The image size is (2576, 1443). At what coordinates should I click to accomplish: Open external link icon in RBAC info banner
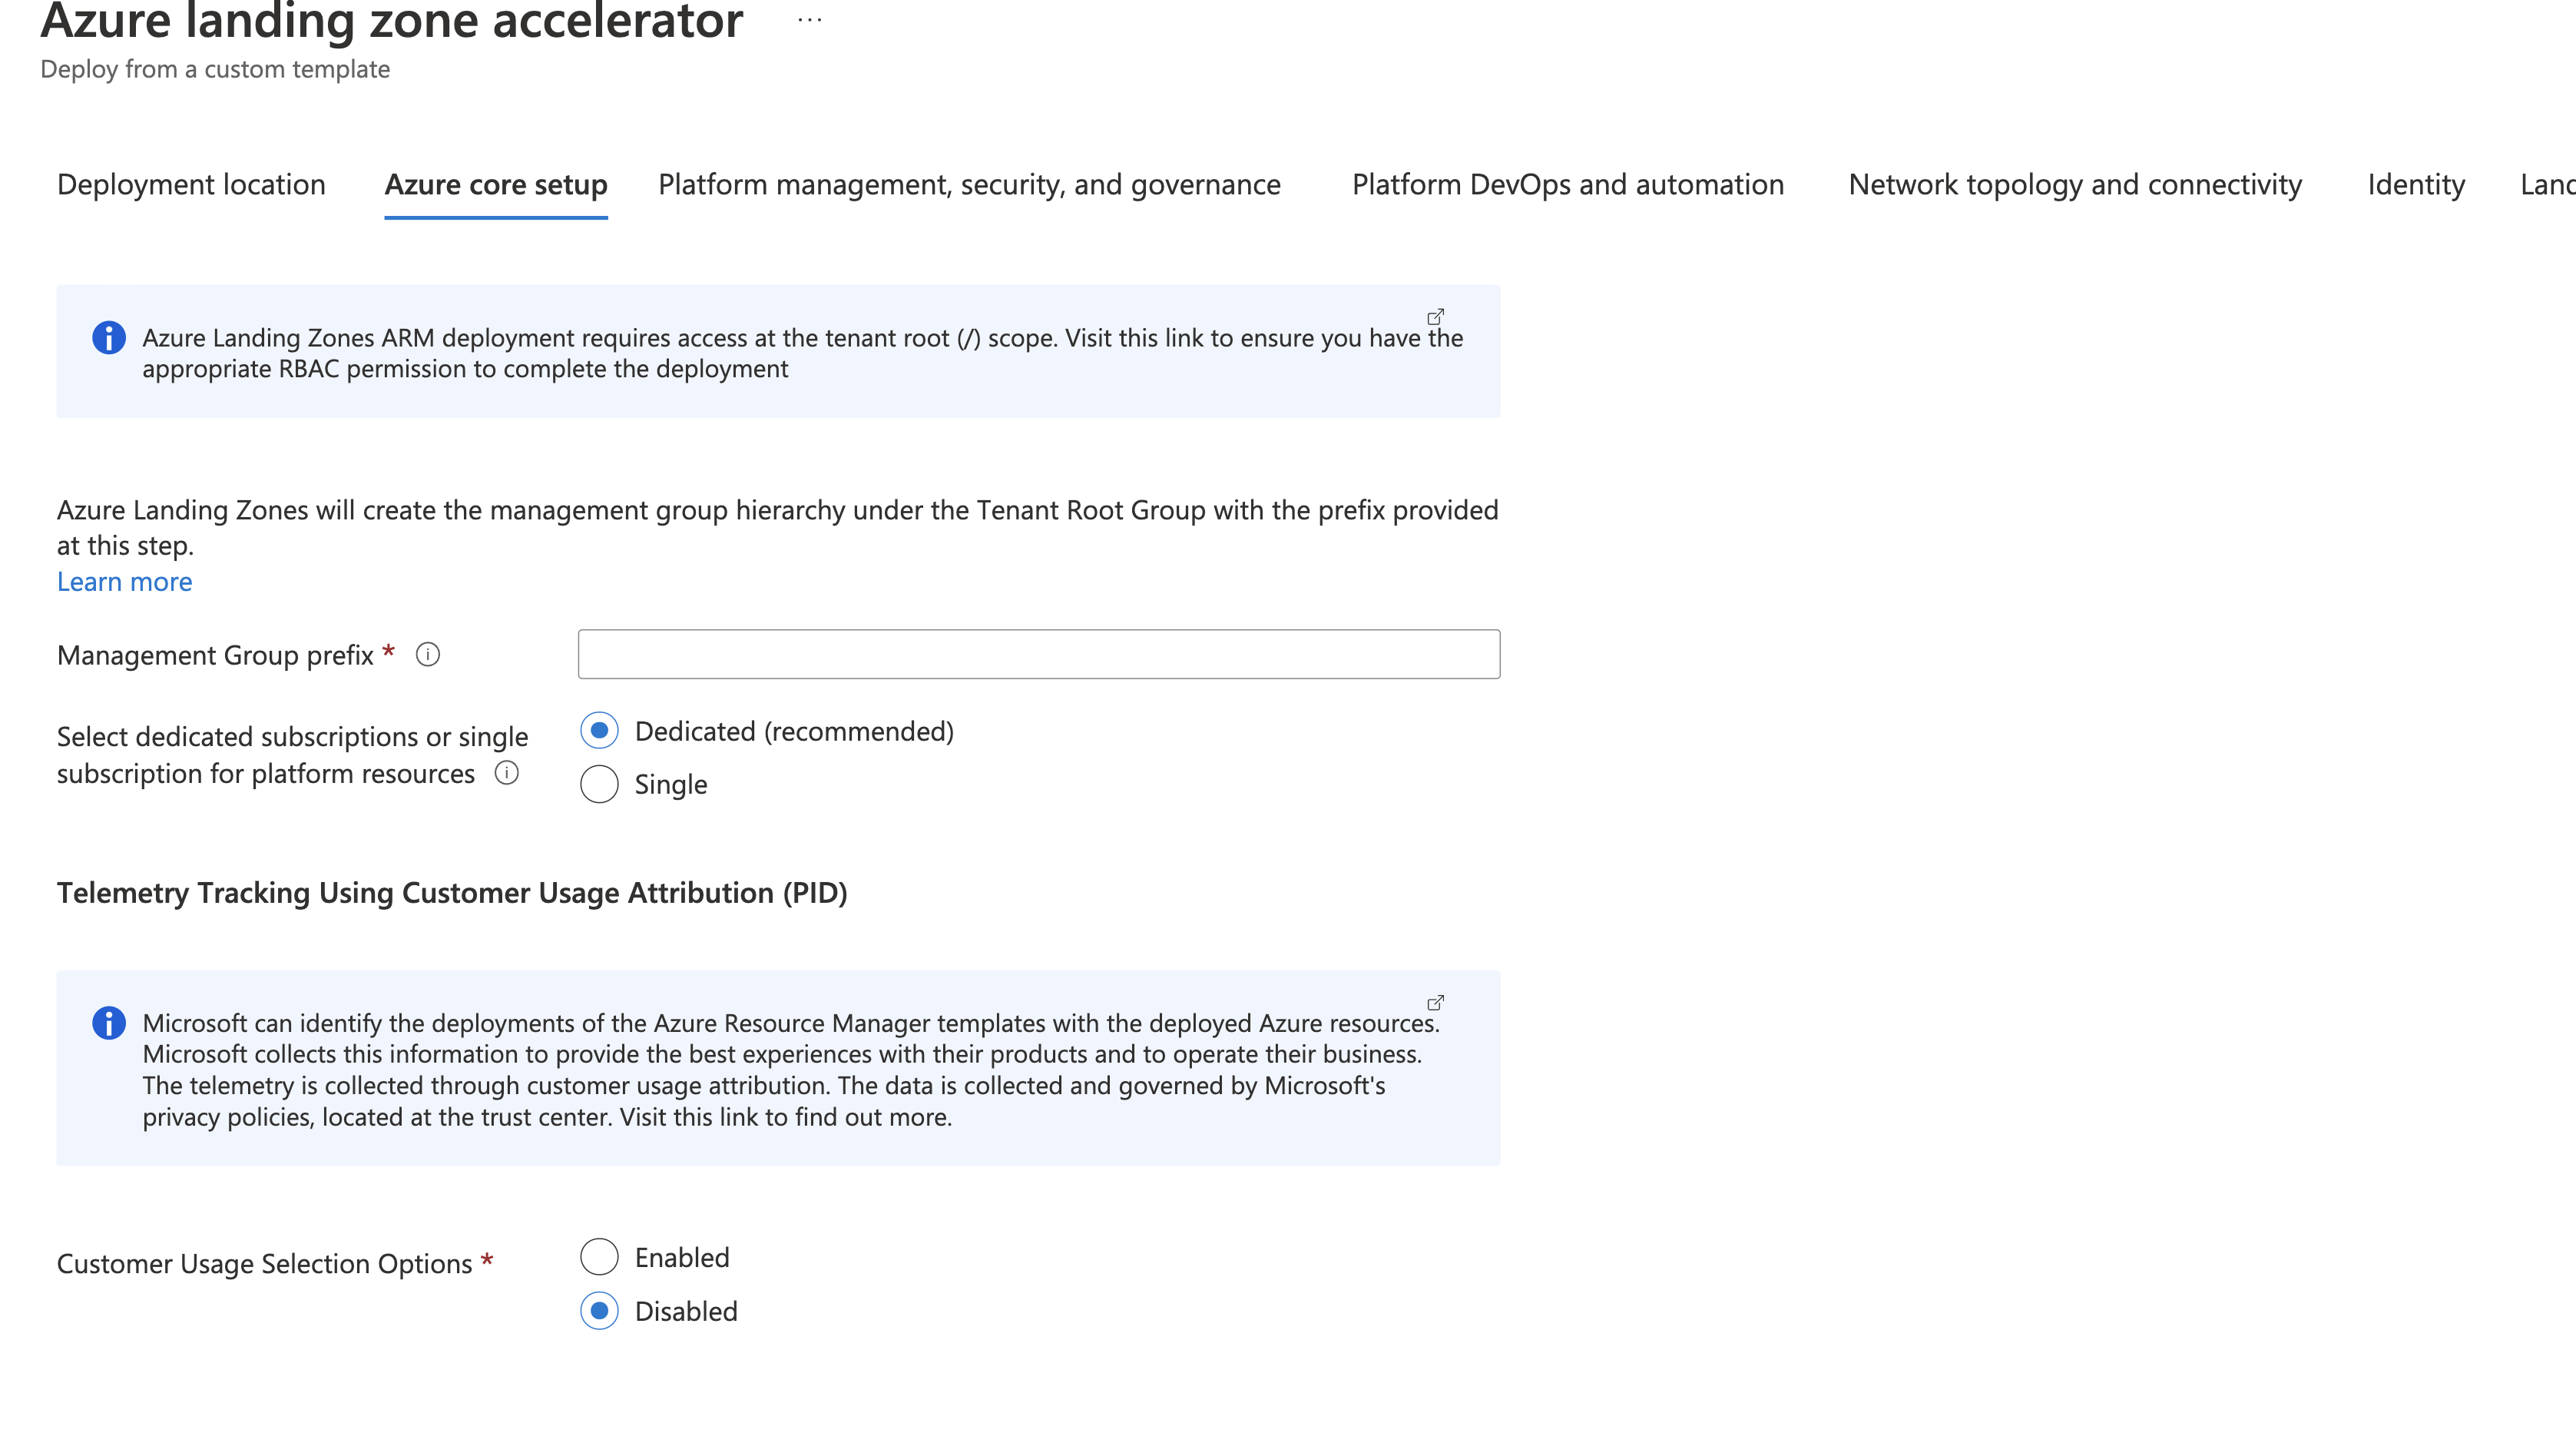click(1435, 317)
